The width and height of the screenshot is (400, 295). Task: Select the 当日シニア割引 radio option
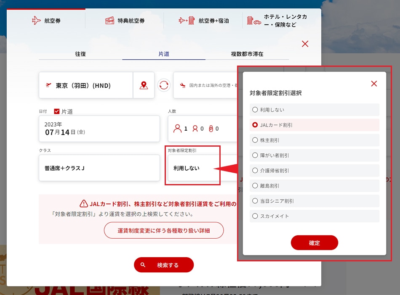(314, 201)
